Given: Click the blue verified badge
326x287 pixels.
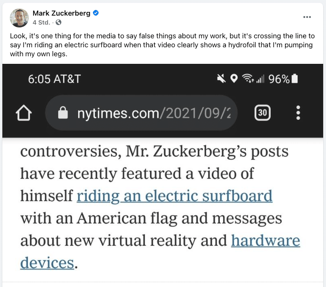Looking at the screenshot, I should pyautogui.click(x=96, y=13).
